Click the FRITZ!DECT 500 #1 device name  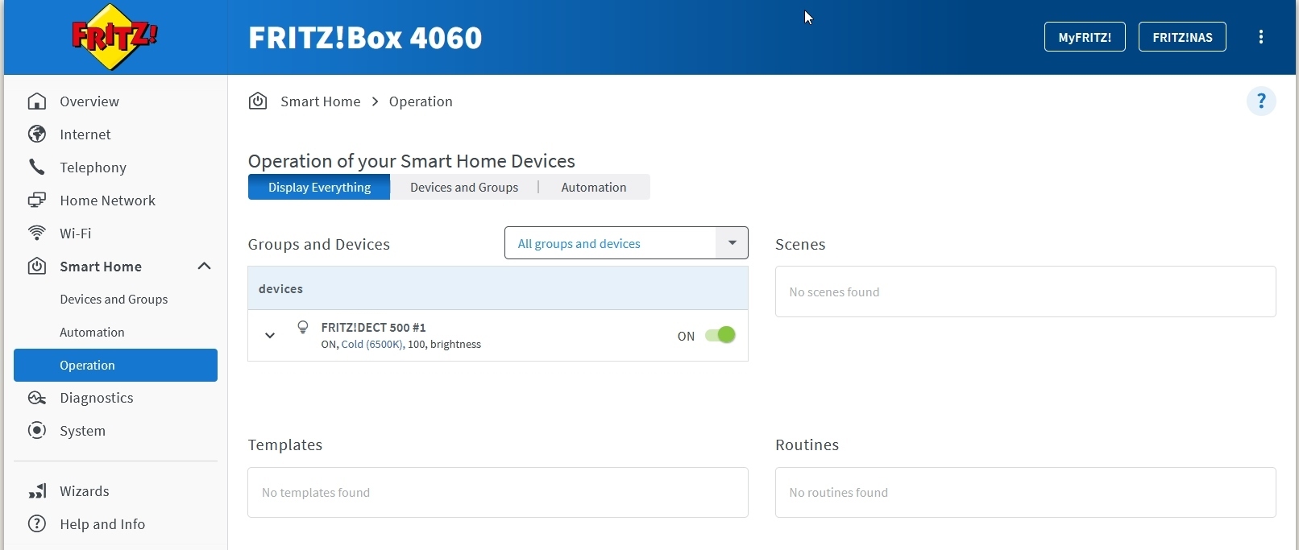click(373, 328)
